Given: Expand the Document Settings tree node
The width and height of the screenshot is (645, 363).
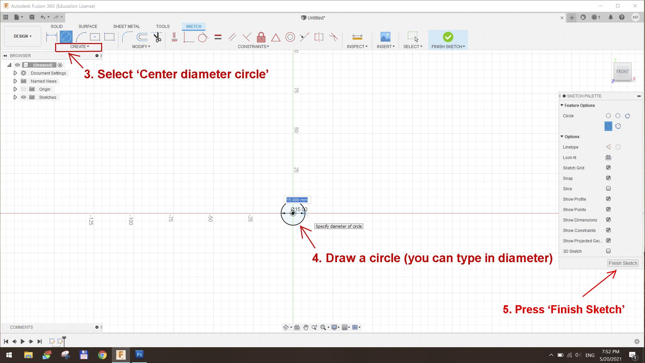Looking at the screenshot, I should [15, 73].
